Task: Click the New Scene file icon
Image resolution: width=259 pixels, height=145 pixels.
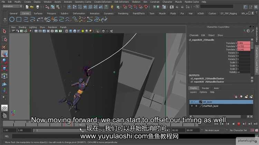Action: click(x=27, y=7)
